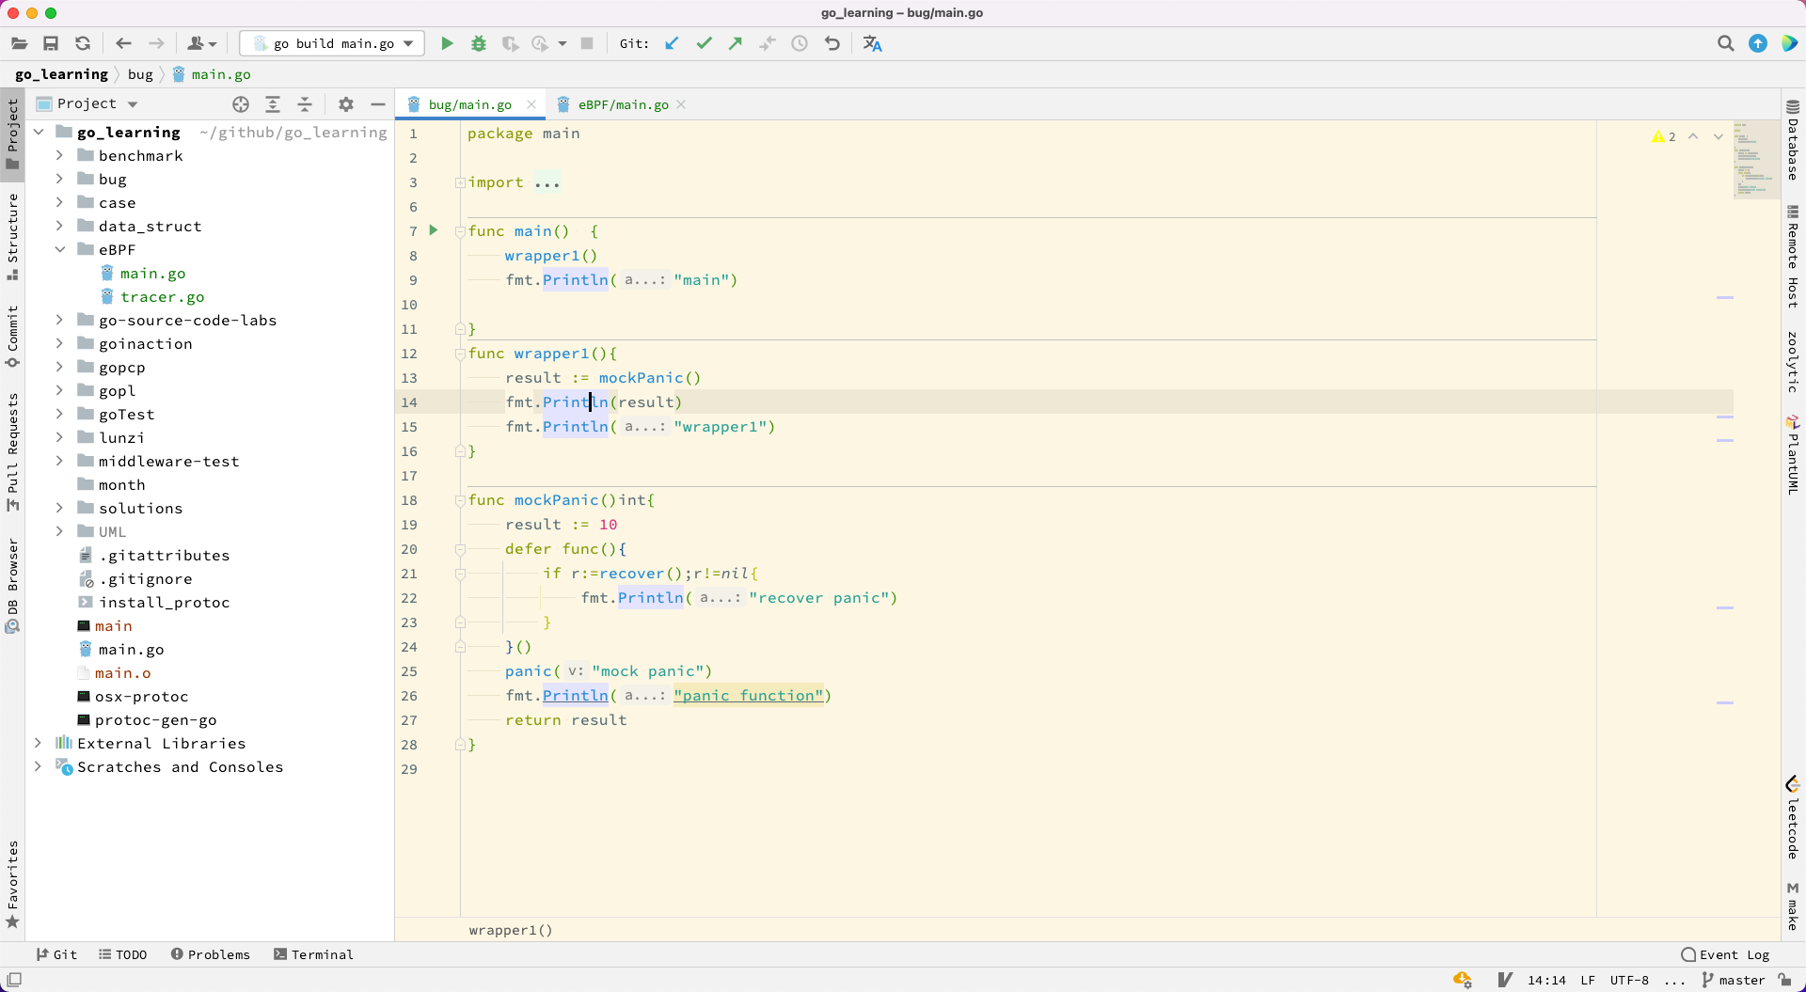1806x992 pixels.
Task: Start debugging with the Debug bug icon
Action: (x=479, y=43)
